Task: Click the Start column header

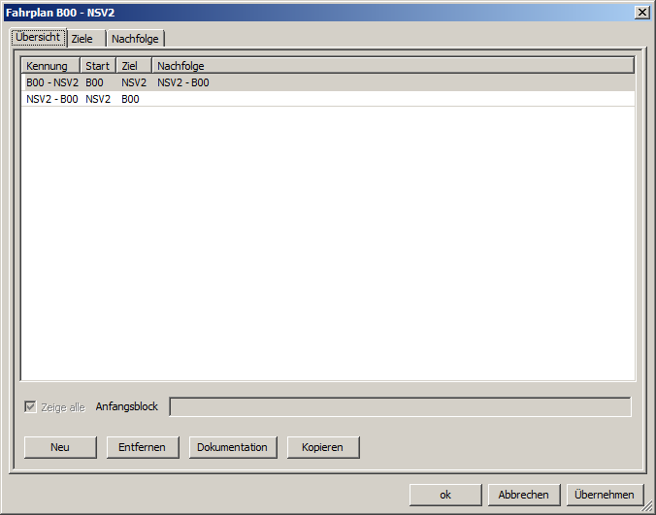Action: coord(98,66)
